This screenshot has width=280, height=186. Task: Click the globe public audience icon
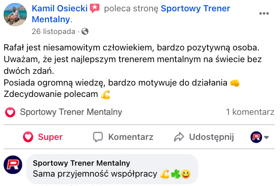point(85,31)
